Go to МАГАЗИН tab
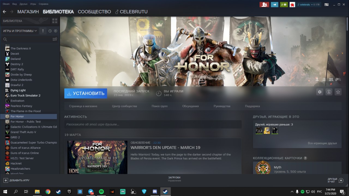The width and height of the screenshot is (349, 196). point(28,12)
